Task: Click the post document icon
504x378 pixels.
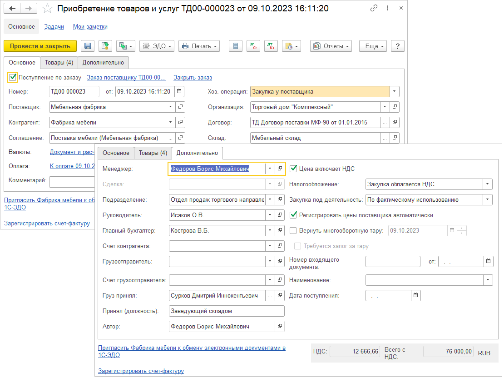Action: (x=105, y=46)
